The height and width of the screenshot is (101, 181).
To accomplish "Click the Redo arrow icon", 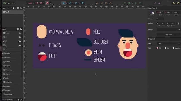I will pos(14,3).
